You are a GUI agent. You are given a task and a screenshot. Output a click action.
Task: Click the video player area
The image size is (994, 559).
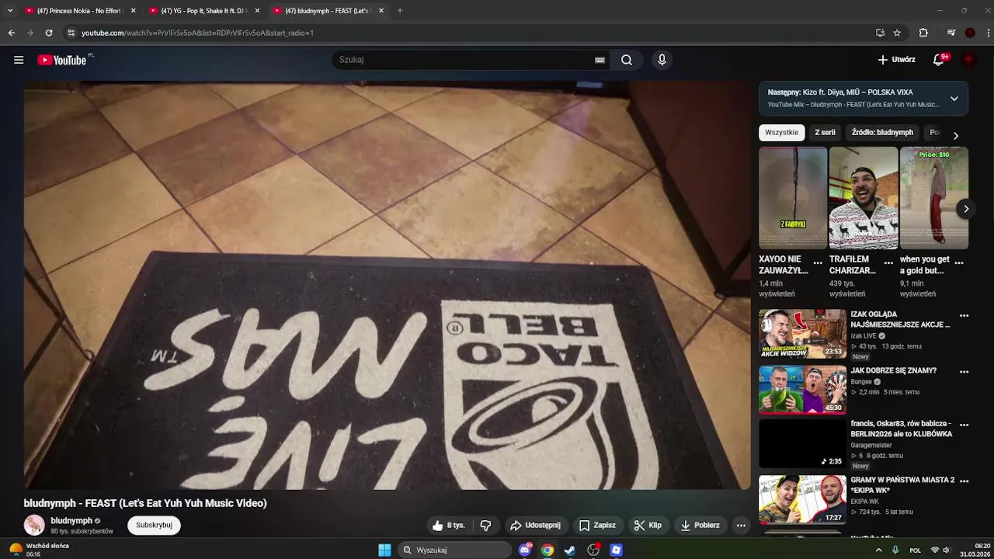387,285
